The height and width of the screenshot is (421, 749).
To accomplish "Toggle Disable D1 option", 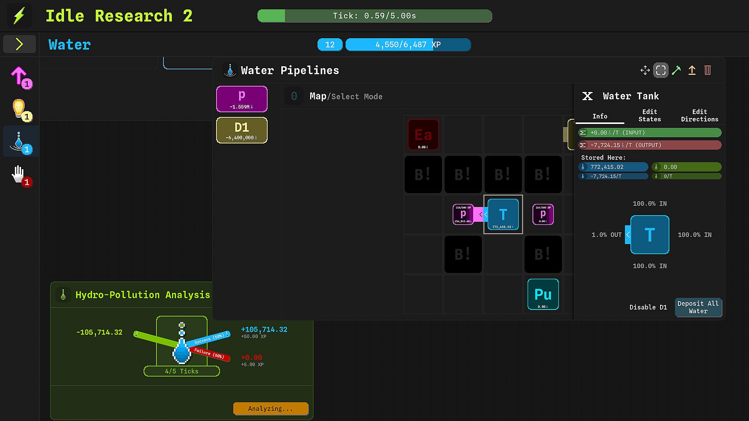I will pyautogui.click(x=648, y=307).
